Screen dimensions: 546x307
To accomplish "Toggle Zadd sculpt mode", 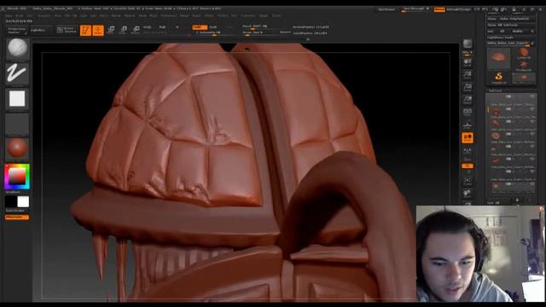I will (x=200, y=27).
